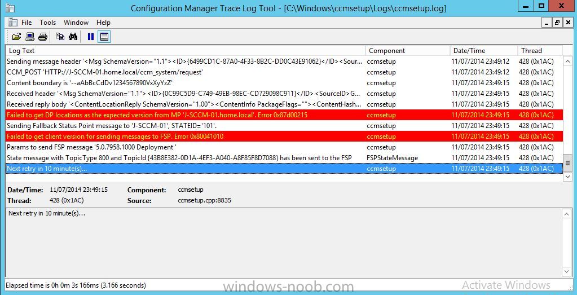This screenshot has width=577, height=295.
Task: Restore down the inner log document window
Action: pos(557,23)
